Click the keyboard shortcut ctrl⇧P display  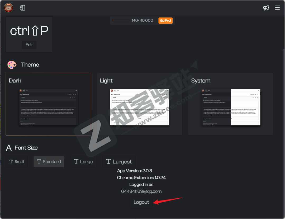click(29, 31)
